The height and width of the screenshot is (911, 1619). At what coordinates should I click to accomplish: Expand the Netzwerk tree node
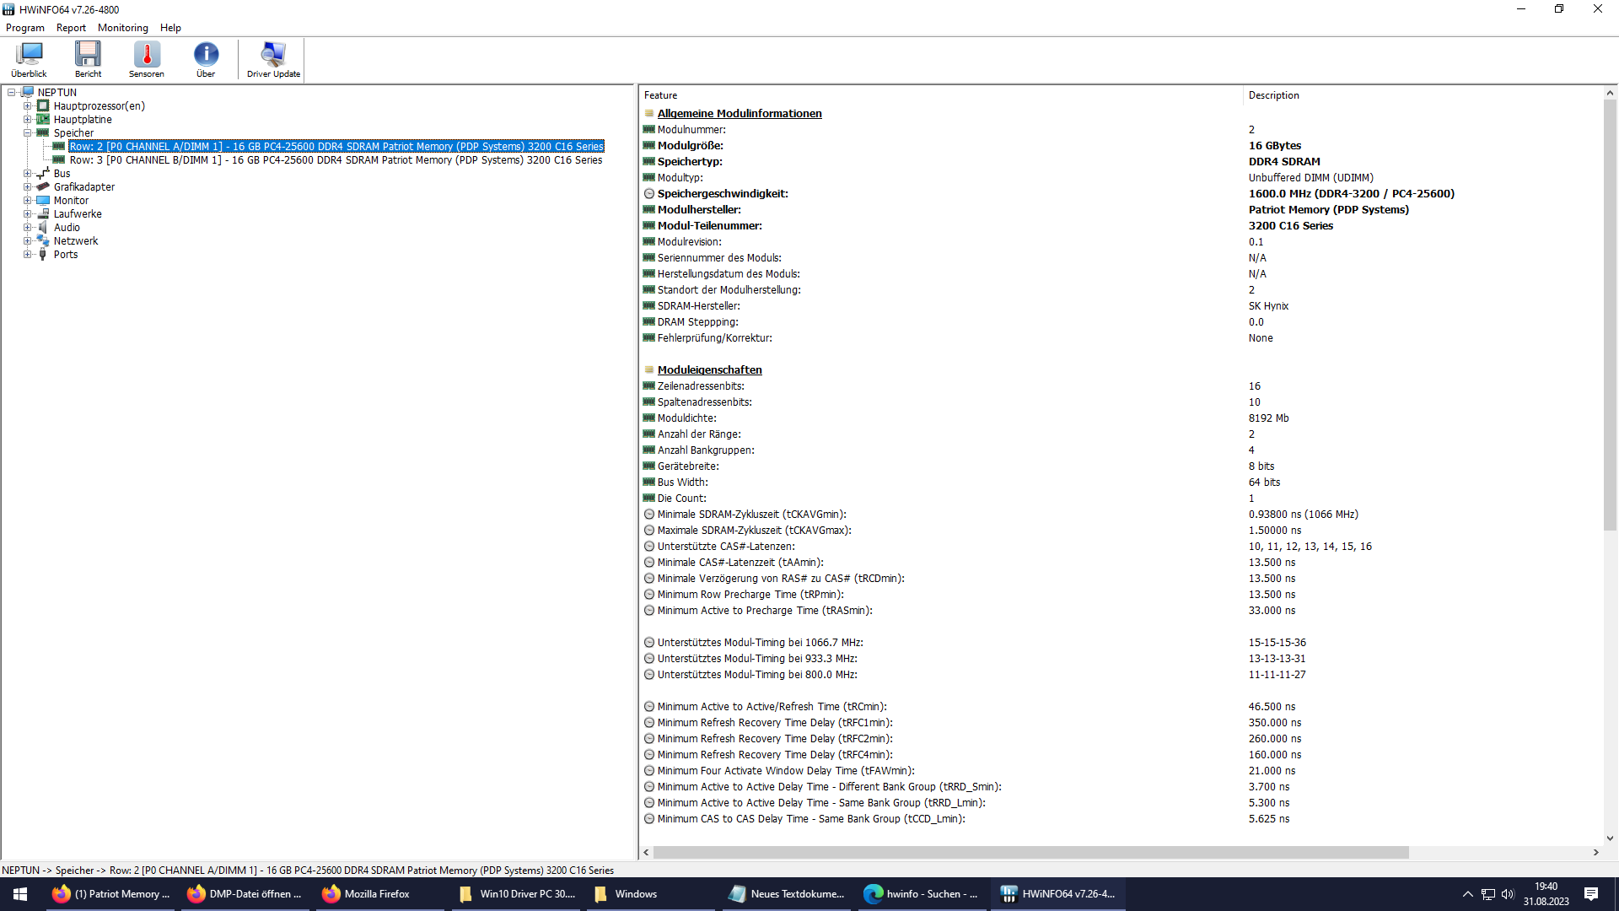coord(28,241)
